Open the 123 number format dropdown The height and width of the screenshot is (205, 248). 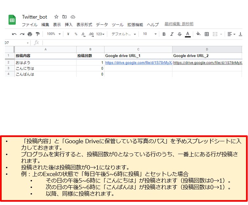(100, 34)
